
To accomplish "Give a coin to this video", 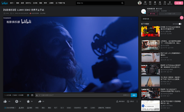I will [x=17, y=101].
